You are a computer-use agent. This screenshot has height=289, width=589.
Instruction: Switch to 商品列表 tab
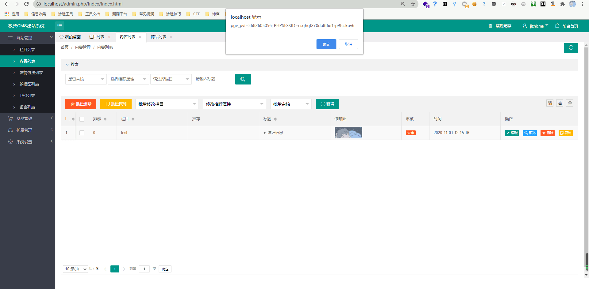pos(159,37)
